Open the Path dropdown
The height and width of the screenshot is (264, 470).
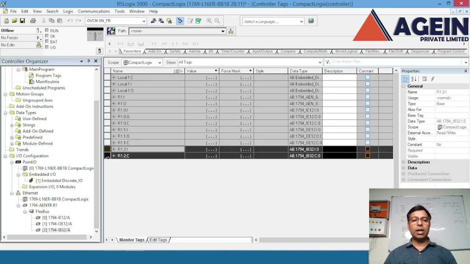pyautogui.click(x=223, y=31)
